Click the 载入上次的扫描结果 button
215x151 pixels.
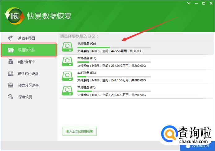[80, 131]
